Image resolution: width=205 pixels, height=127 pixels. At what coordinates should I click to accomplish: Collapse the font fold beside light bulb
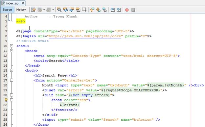[11, 100]
